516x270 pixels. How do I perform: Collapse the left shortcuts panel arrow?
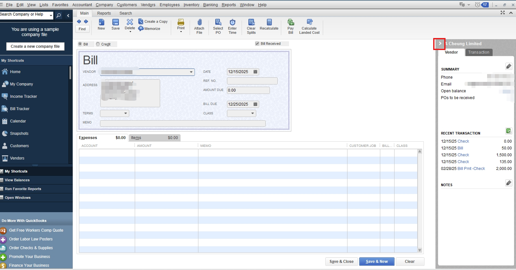point(68,15)
